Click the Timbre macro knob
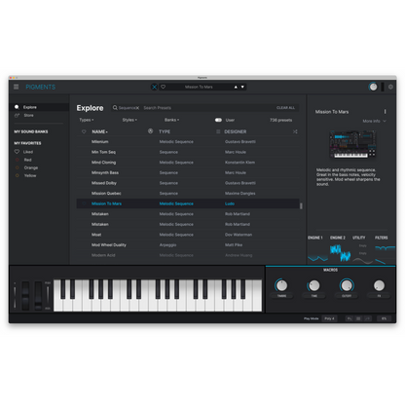 coord(281,285)
